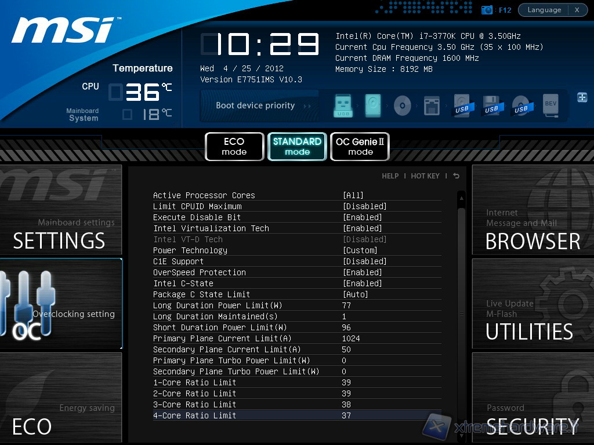Select the USB key boot device icon

tap(343, 106)
